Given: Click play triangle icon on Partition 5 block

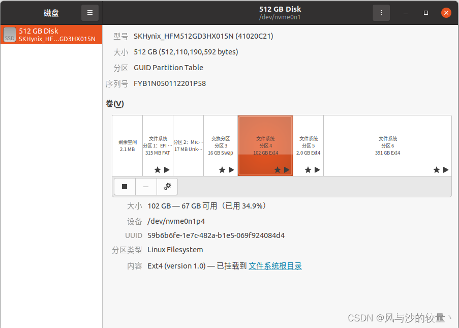Looking at the screenshot, I should [x=317, y=170].
